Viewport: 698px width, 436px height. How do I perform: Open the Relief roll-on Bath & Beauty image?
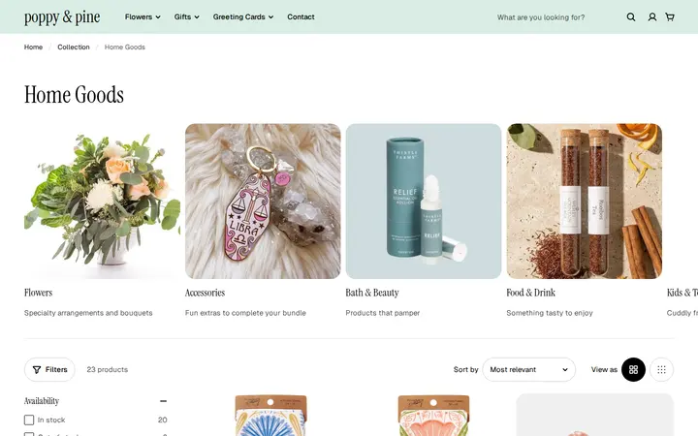(x=424, y=202)
